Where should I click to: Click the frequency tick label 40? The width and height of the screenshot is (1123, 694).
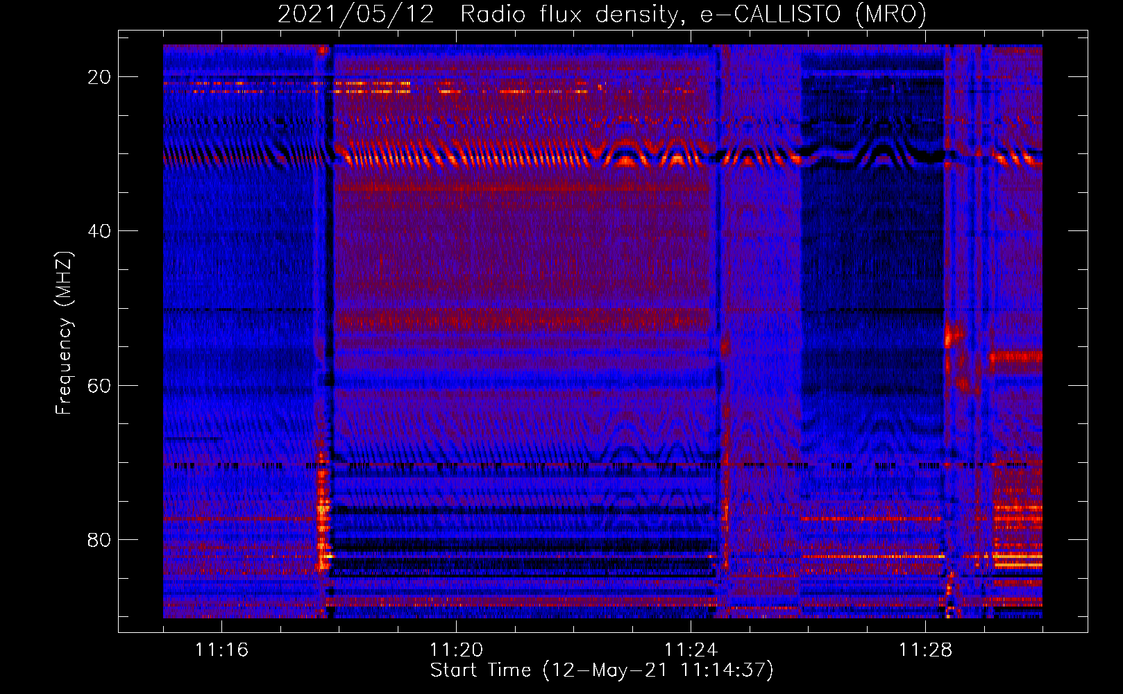point(99,231)
